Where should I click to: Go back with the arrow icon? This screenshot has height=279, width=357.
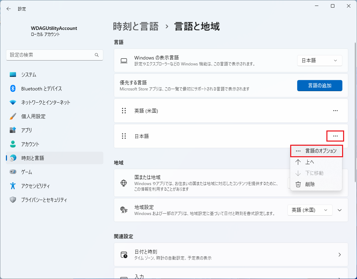pos(9,9)
